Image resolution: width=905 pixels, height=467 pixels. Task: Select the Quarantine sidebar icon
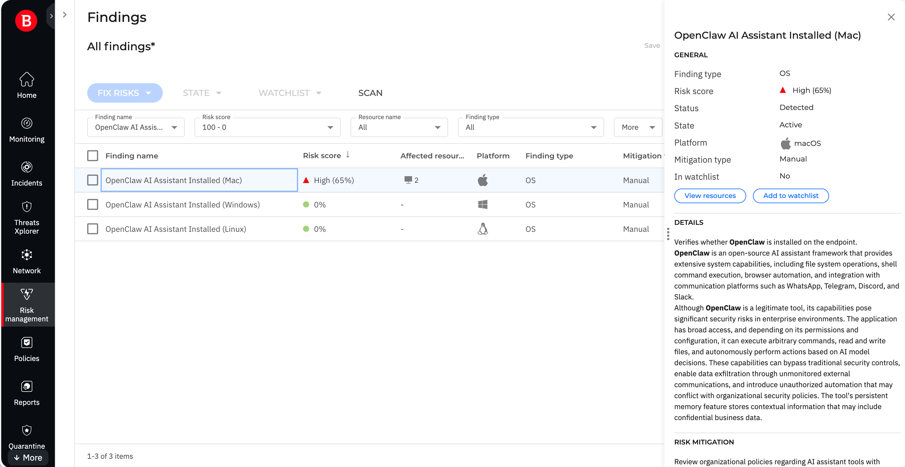click(x=27, y=435)
